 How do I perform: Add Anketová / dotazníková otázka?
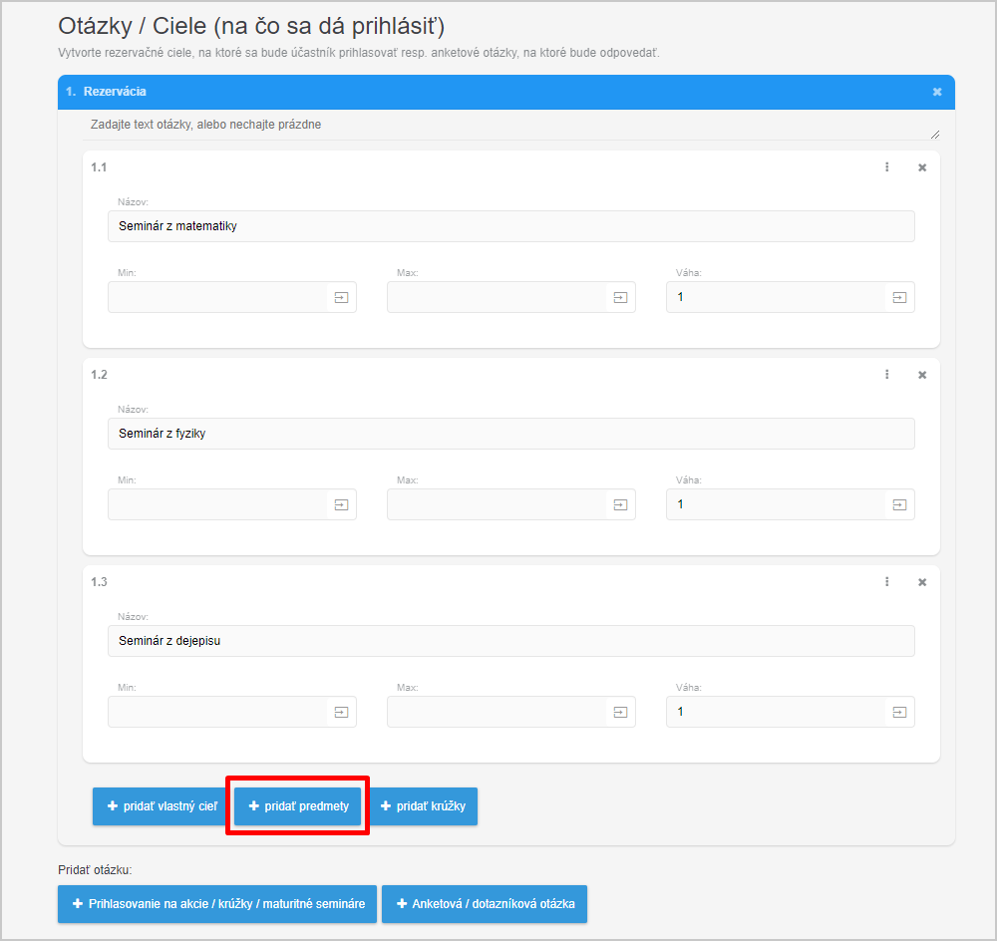(x=485, y=904)
